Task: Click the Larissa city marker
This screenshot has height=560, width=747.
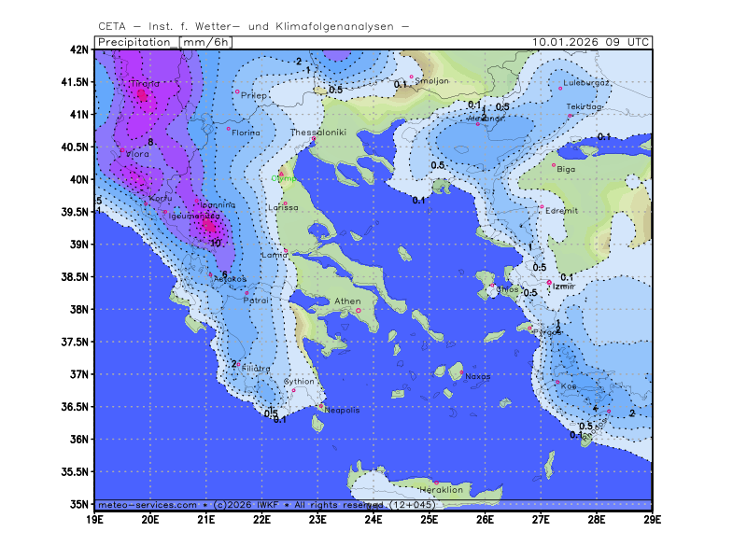Action: 285,203
